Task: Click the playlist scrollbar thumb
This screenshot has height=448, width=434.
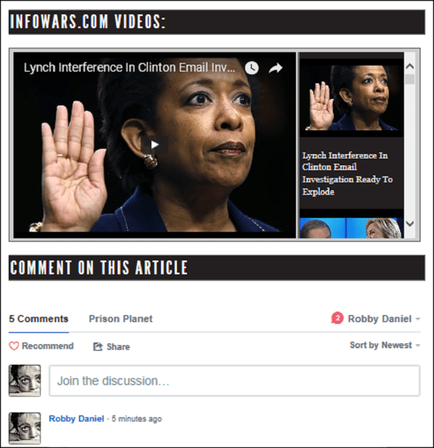Action: point(410,79)
